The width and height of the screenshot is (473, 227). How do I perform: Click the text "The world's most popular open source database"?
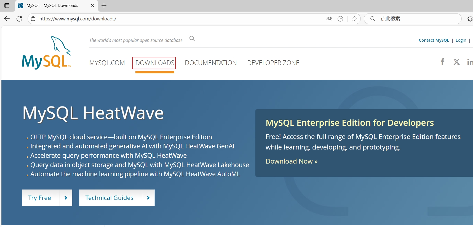pos(136,40)
